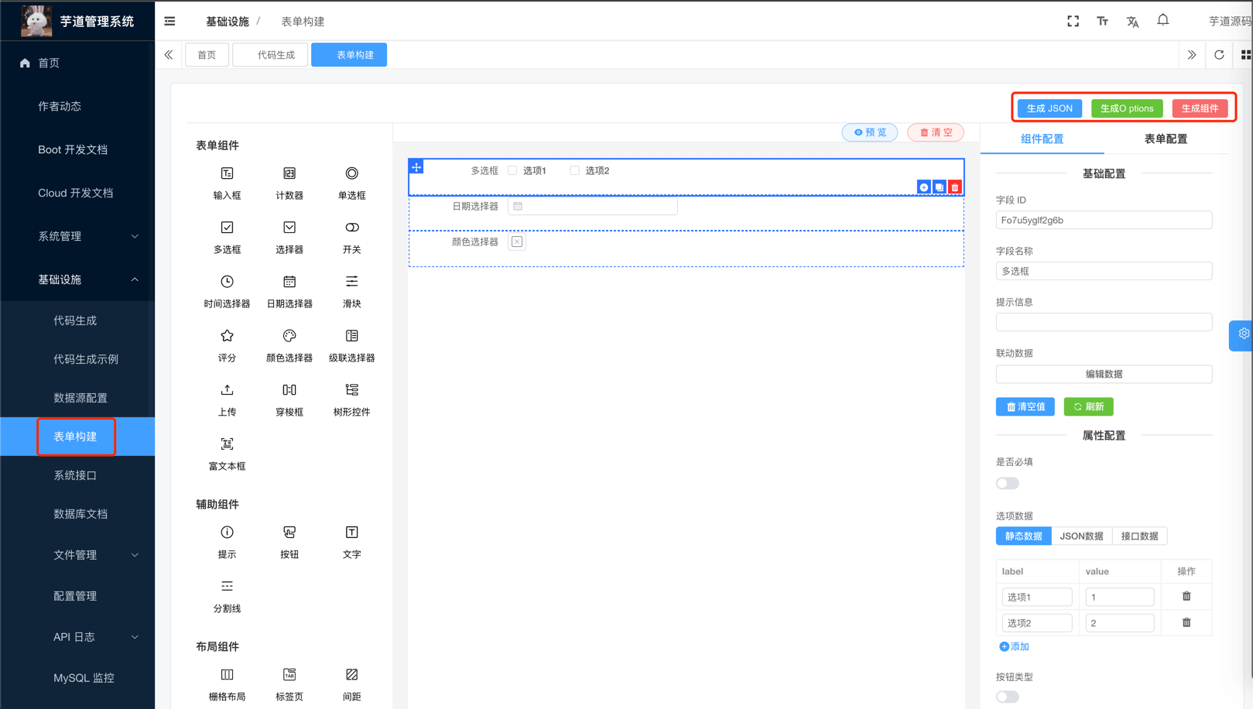Click the 生成JSON button
The image size is (1253, 709).
[1049, 108]
